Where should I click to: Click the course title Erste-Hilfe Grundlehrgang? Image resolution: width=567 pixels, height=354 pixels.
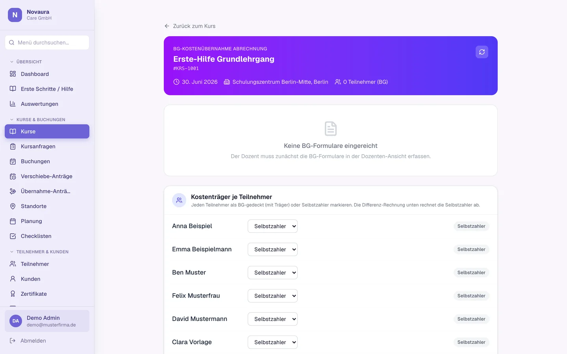point(224,59)
